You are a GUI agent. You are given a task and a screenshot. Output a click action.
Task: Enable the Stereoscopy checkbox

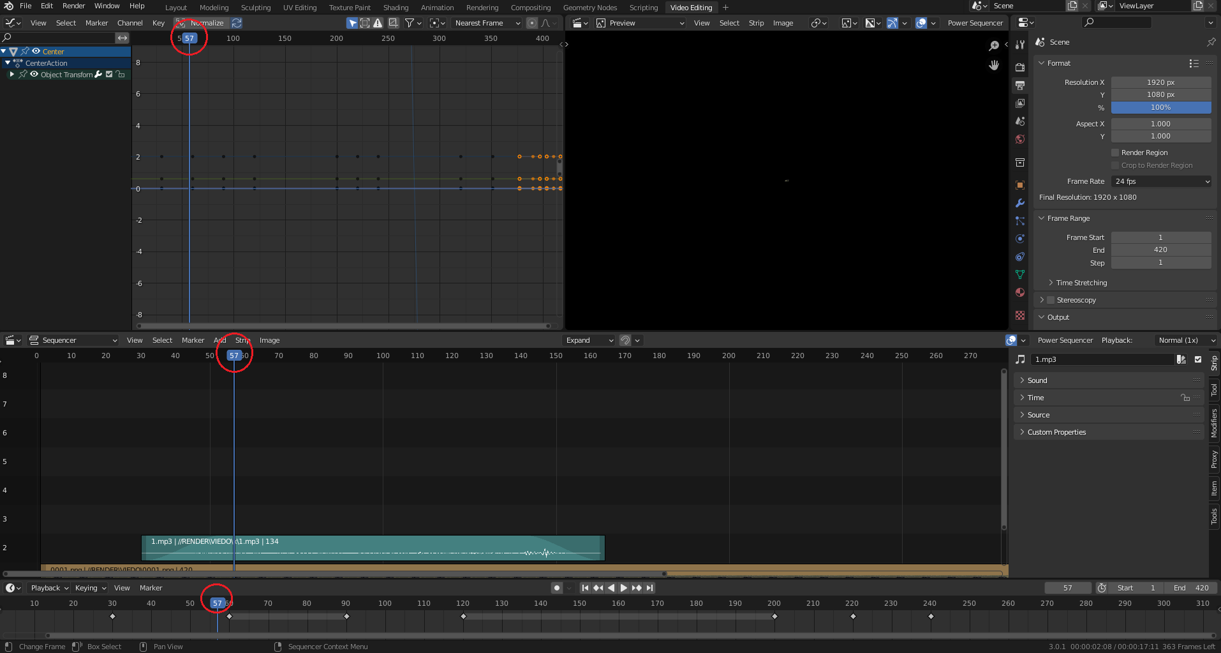pos(1051,300)
